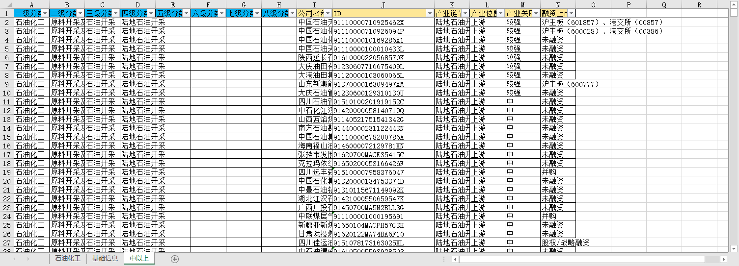Select cell with ID 91610000220568570K
739x266 pixels.
coord(383,58)
